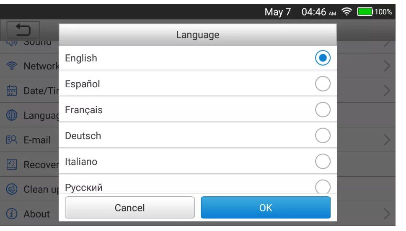Click the Recovery settings icon
Viewport: 406px width, 231px height.
coord(12,165)
